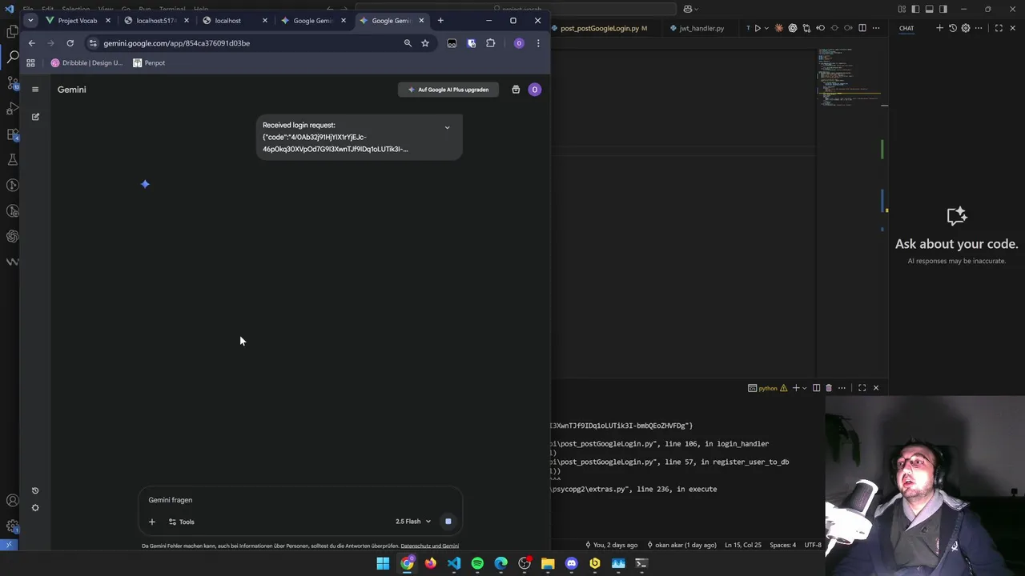Open Chrome tab search dropdown arrow
Viewport: 1025px width, 576px height.
click(x=30, y=20)
